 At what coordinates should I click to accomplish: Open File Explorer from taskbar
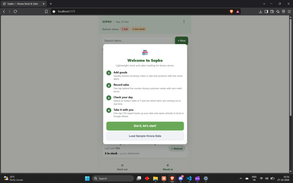point(156,178)
